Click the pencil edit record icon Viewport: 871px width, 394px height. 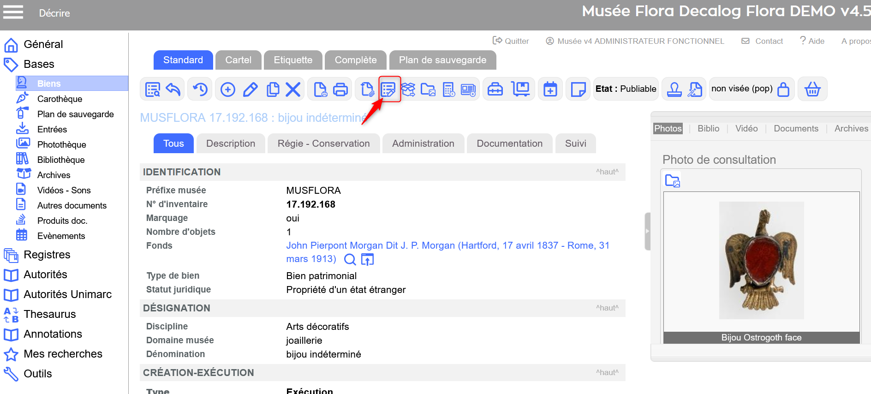pyautogui.click(x=251, y=89)
